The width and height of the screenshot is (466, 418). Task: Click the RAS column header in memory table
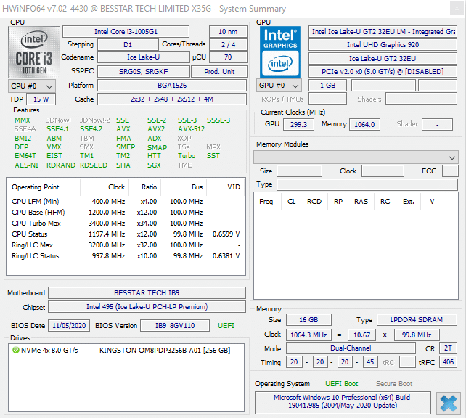pyautogui.click(x=361, y=202)
